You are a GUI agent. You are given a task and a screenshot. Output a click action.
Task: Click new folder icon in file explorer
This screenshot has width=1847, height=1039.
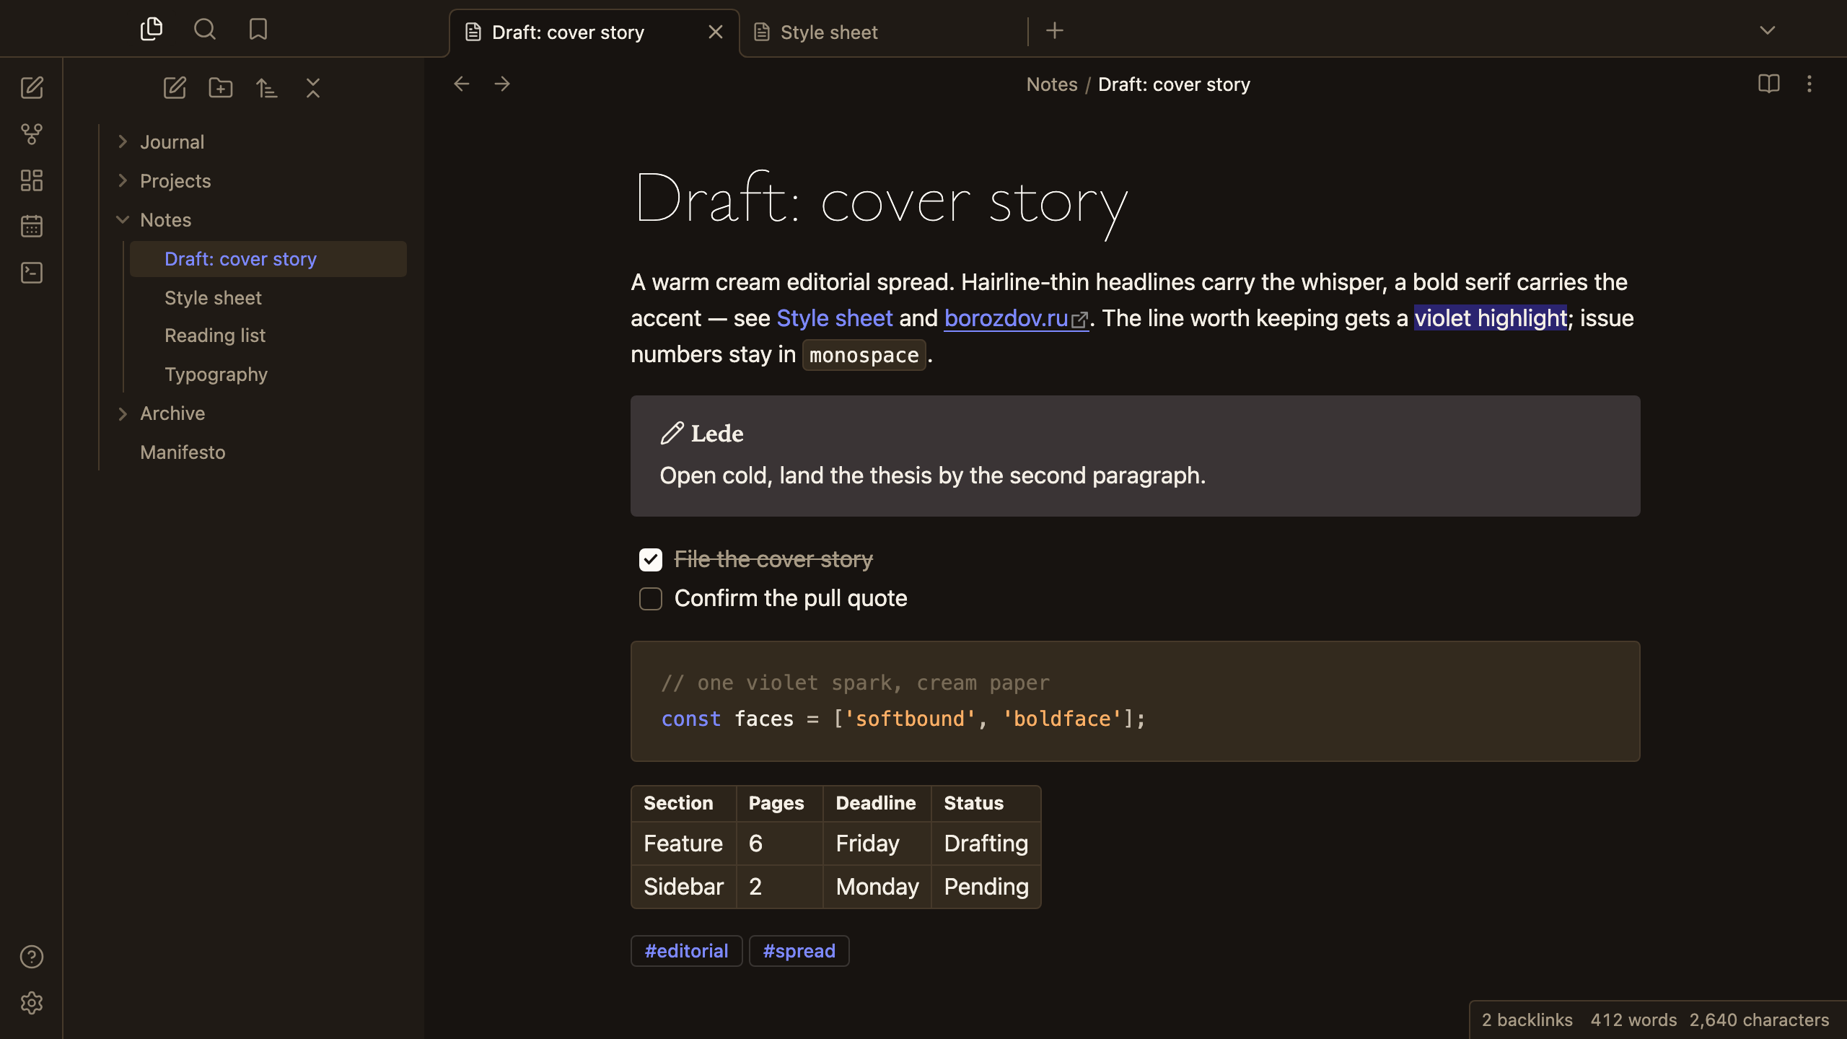pyautogui.click(x=221, y=88)
